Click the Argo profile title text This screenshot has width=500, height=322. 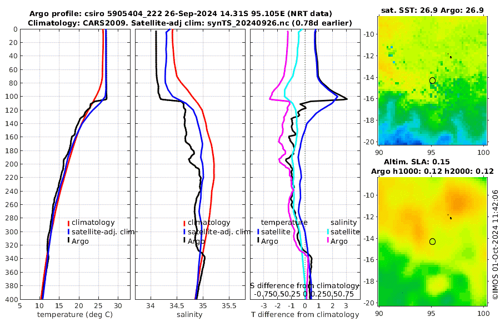[181, 14]
